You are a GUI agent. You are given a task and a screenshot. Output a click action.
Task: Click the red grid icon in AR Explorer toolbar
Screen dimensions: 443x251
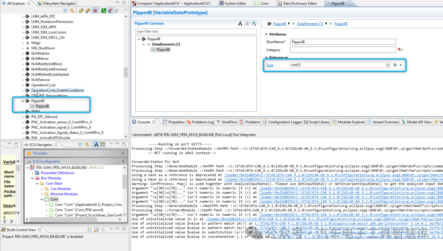(x=95, y=10)
